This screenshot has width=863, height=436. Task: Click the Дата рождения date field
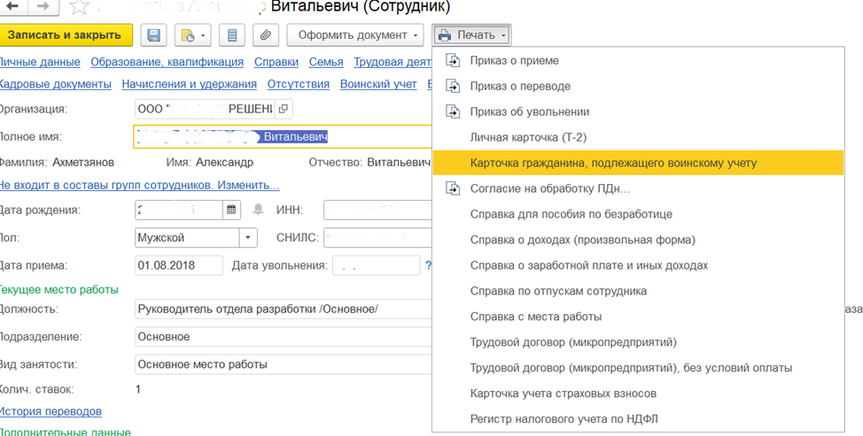(x=179, y=210)
